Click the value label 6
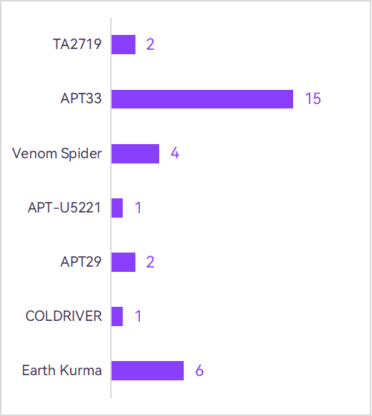The width and height of the screenshot is (372, 416). pos(199,371)
